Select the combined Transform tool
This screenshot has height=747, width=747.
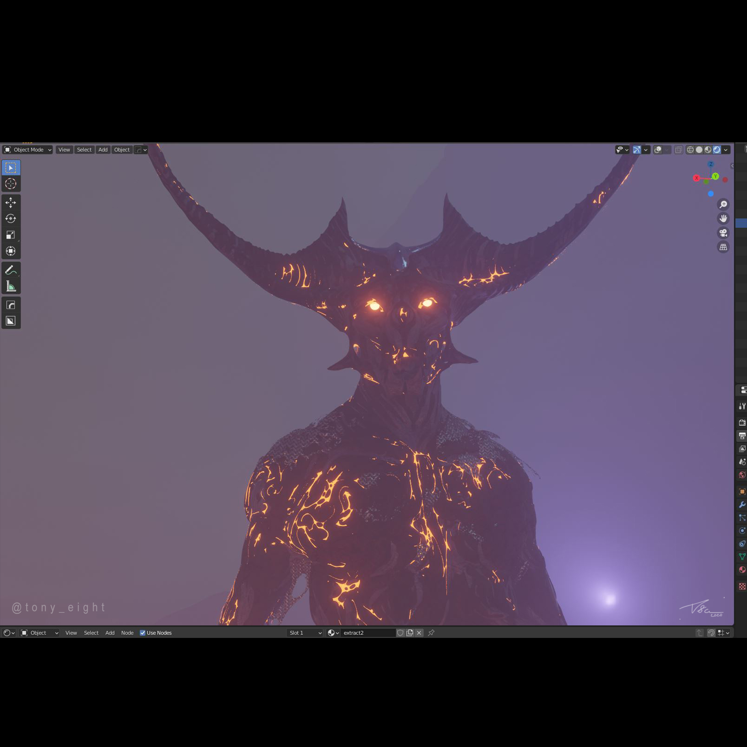(x=11, y=251)
